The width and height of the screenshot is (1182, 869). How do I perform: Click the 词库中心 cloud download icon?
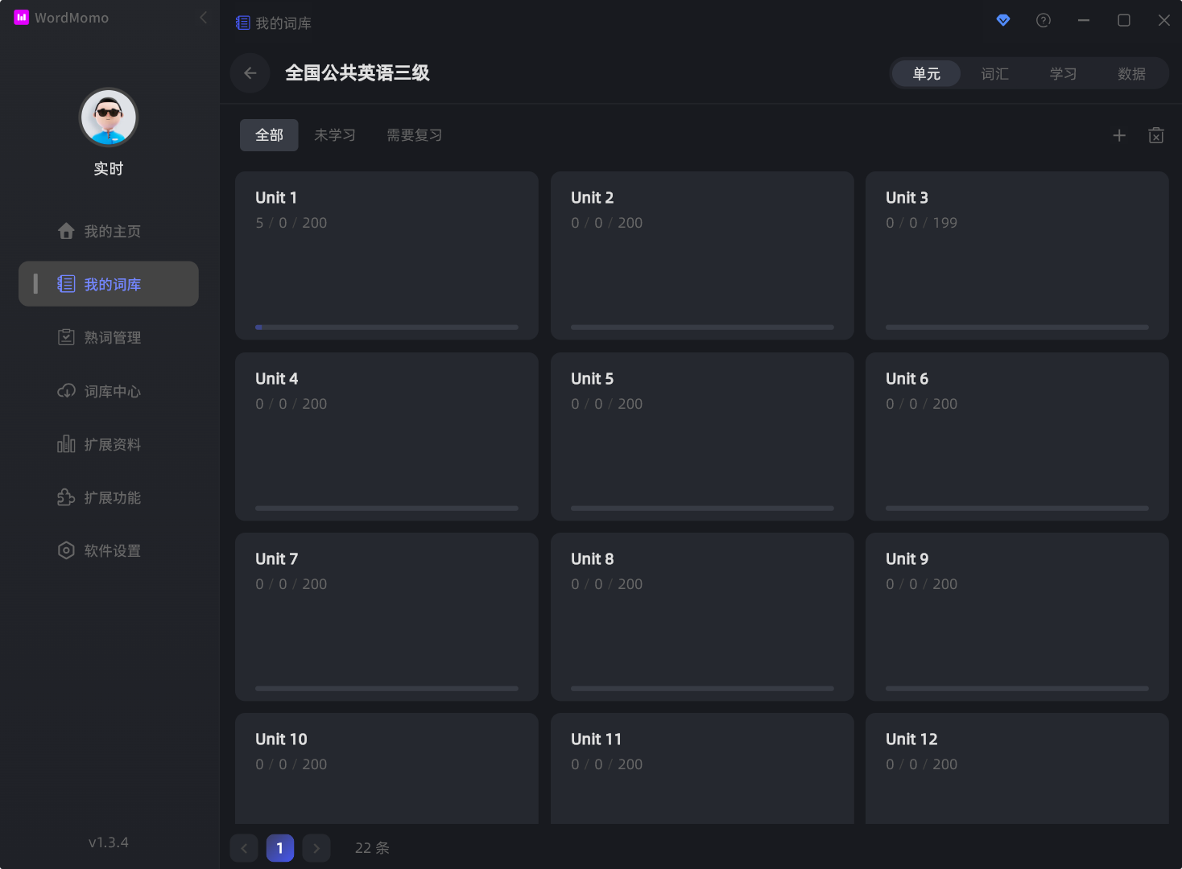coord(66,391)
